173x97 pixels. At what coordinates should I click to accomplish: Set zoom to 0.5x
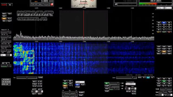139,78
